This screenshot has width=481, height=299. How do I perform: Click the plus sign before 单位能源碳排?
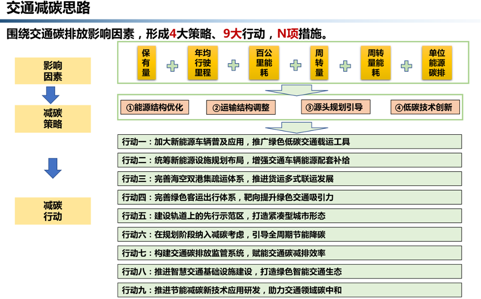[x=407, y=65]
